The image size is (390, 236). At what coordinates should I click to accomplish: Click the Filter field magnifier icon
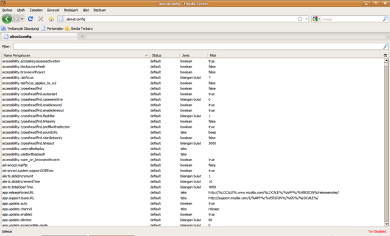(x=386, y=46)
